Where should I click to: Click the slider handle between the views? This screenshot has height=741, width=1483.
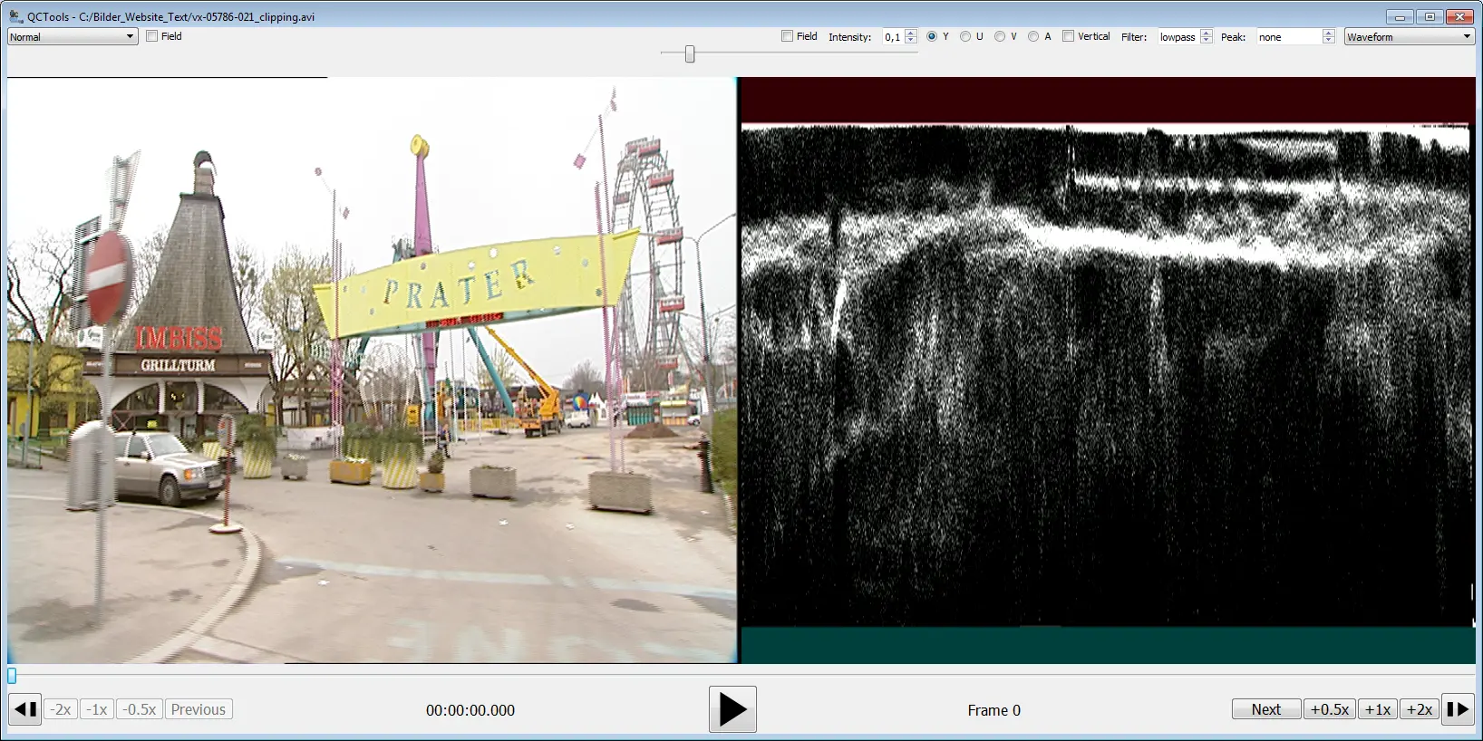(x=690, y=54)
